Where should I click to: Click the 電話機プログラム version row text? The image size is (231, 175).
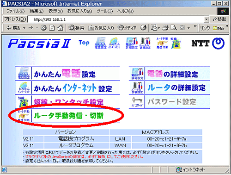tap(76, 139)
